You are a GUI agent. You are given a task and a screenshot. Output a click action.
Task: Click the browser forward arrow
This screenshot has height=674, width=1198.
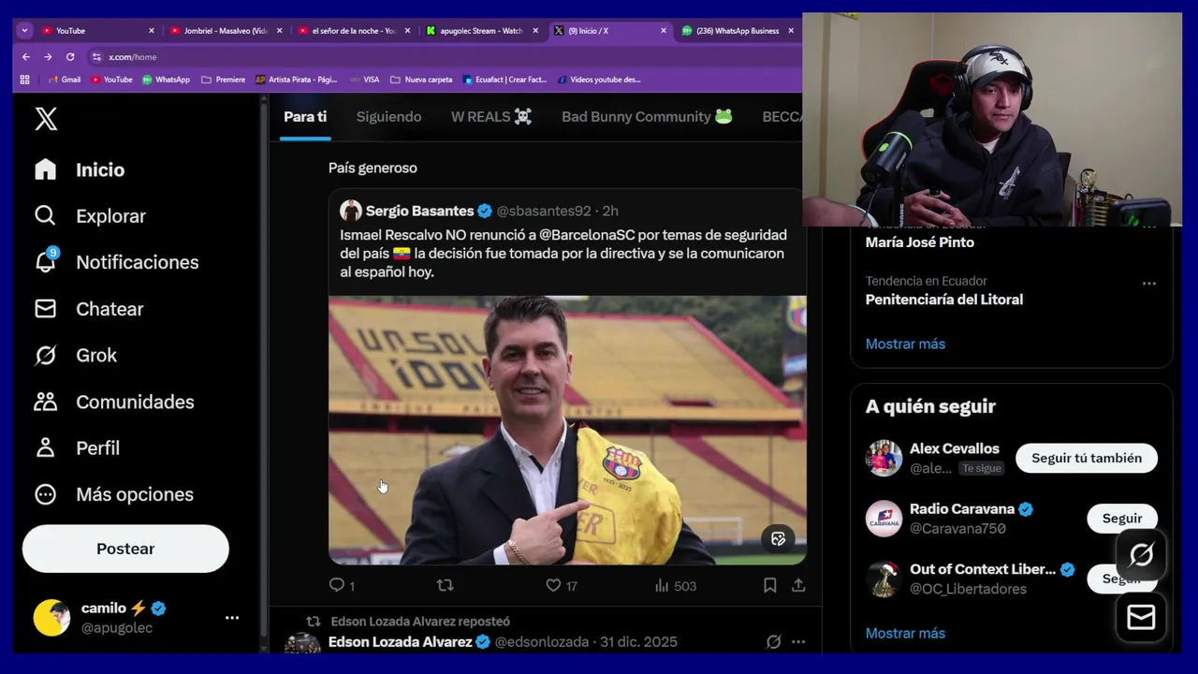[x=48, y=57]
